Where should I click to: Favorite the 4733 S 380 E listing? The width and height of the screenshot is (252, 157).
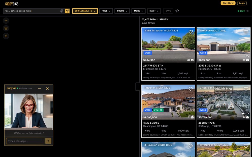coord(191,89)
